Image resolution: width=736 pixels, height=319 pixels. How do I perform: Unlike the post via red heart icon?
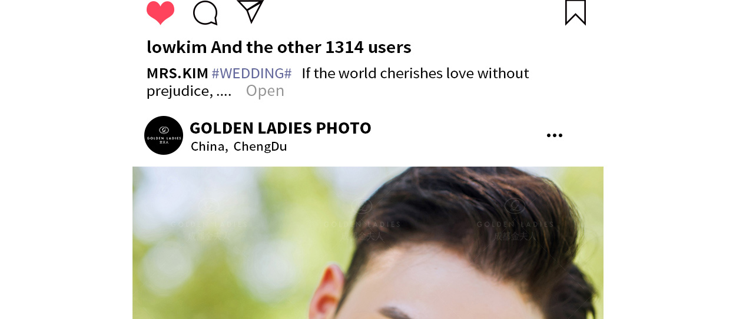point(160,12)
